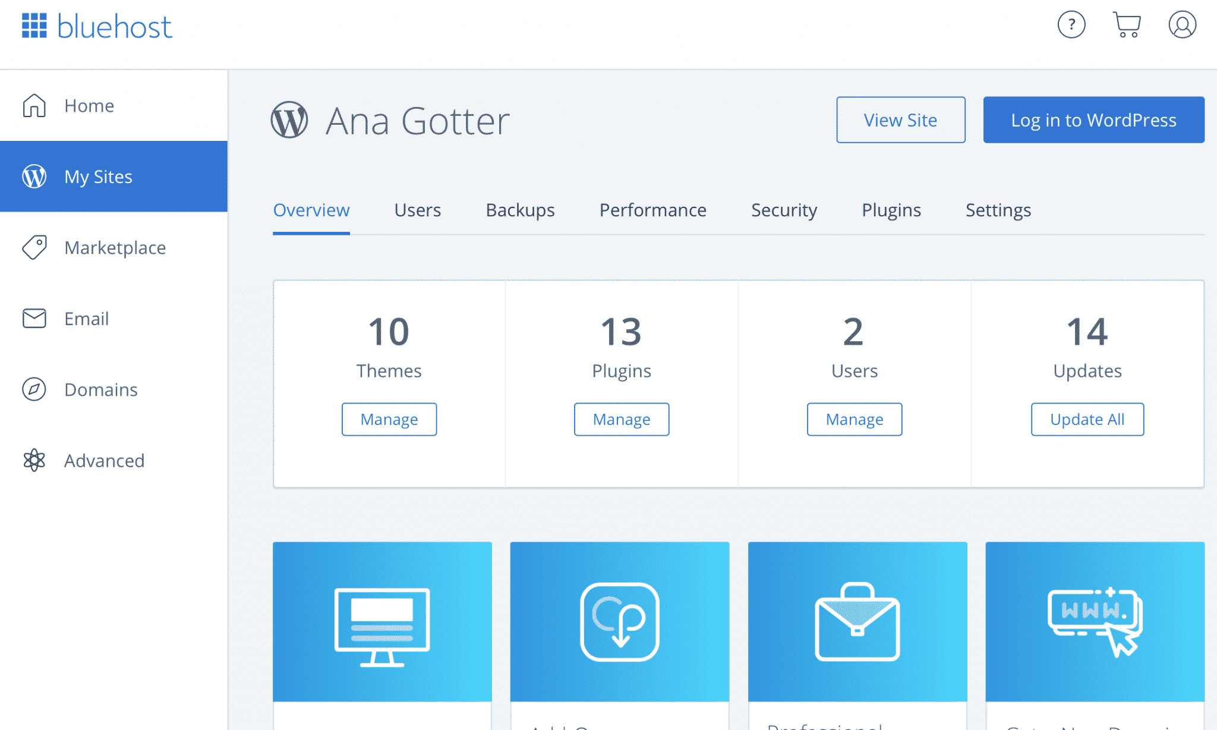Open Advanced section in sidebar
Image resolution: width=1217 pixels, height=730 pixels.
point(113,460)
